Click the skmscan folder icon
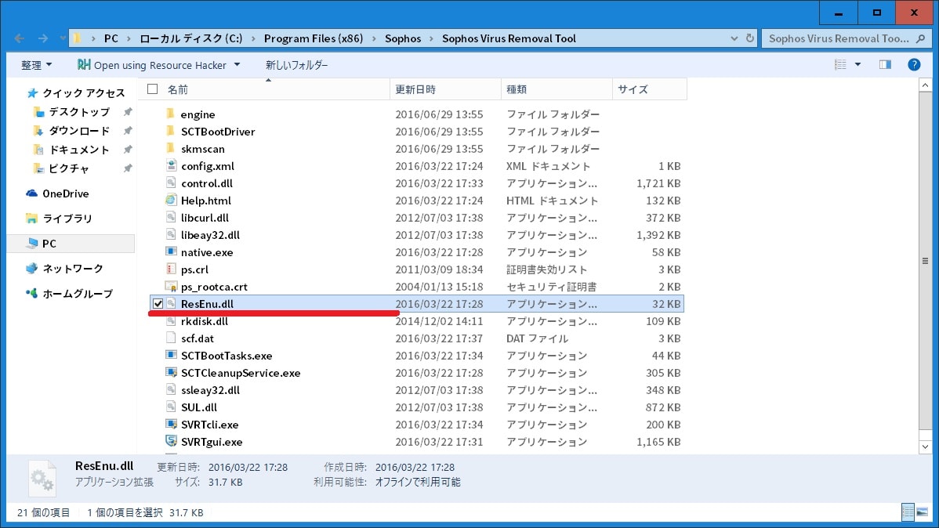The width and height of the screenshot is (939, 528). pos(171,149)
